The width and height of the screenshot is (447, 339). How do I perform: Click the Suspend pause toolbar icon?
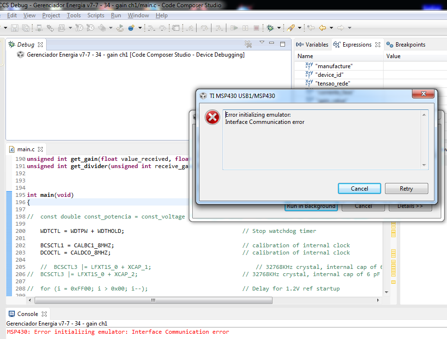pyautogui.click(x=245, y=28)
